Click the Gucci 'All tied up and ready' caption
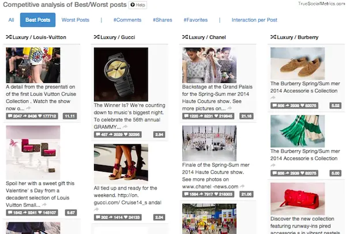 point(127,195)
